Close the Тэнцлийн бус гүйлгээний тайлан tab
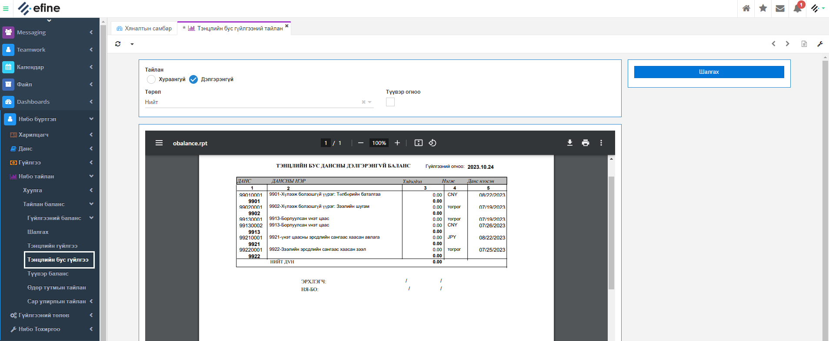 point(286,26)
